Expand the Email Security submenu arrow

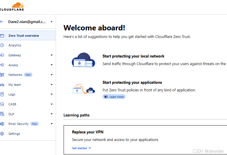[52, 124]
